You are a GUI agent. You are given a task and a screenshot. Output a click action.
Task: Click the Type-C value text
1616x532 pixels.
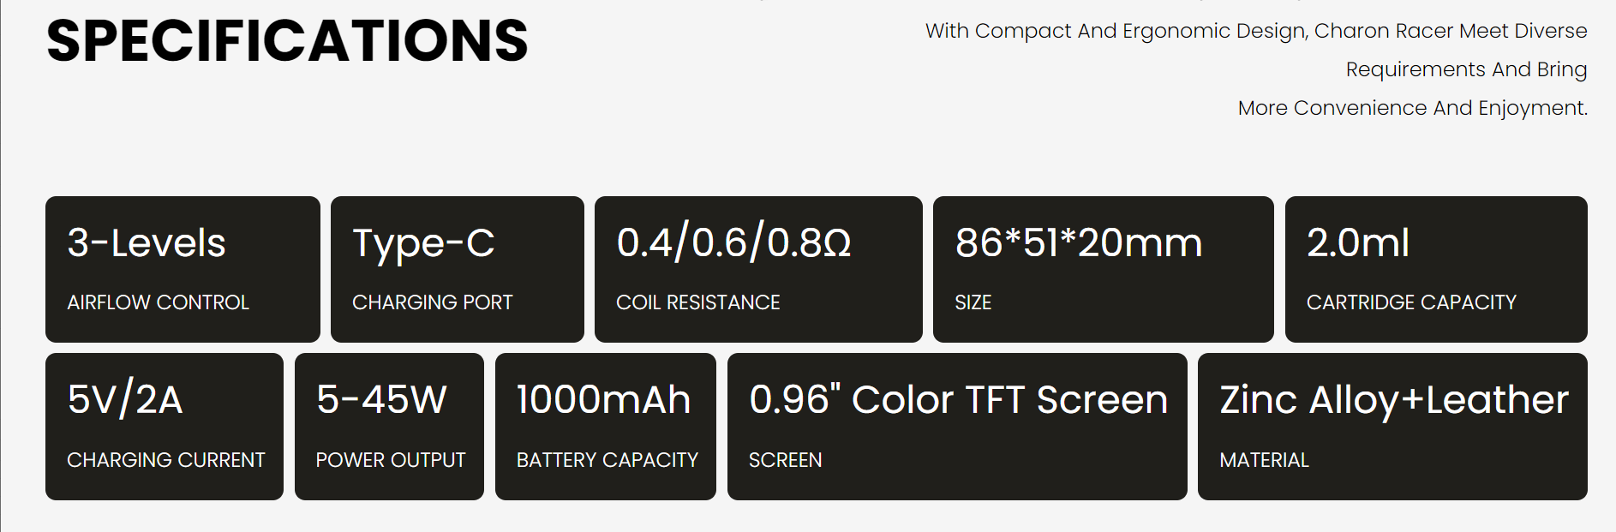pos(423,243)
